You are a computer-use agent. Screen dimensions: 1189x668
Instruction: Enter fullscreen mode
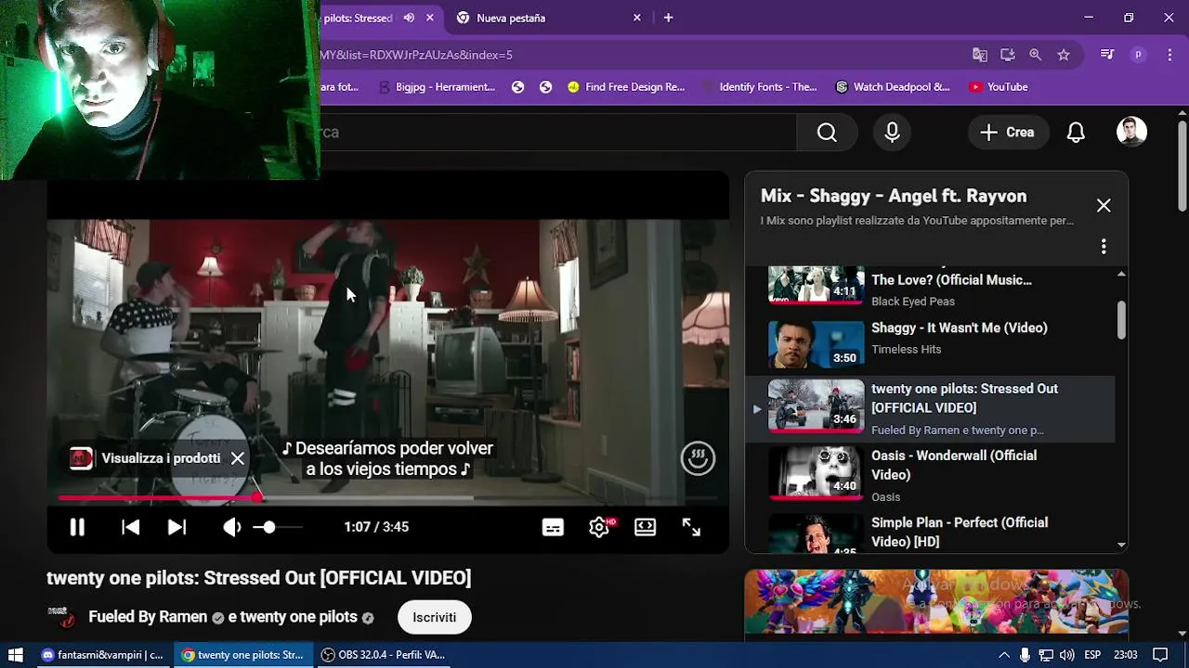[x=691, y=527]
